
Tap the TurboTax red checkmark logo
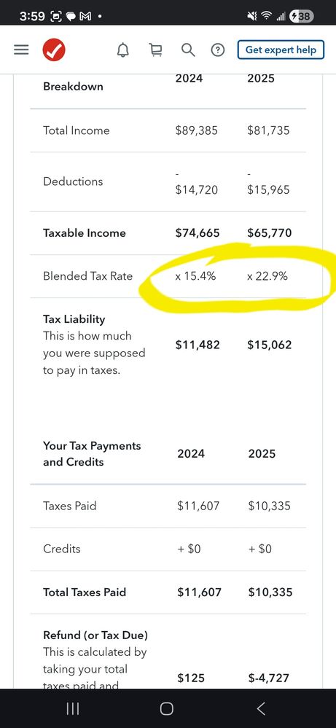pos(54,50)
